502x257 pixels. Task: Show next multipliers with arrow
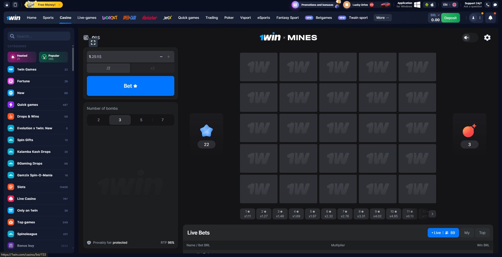[432, 214]
